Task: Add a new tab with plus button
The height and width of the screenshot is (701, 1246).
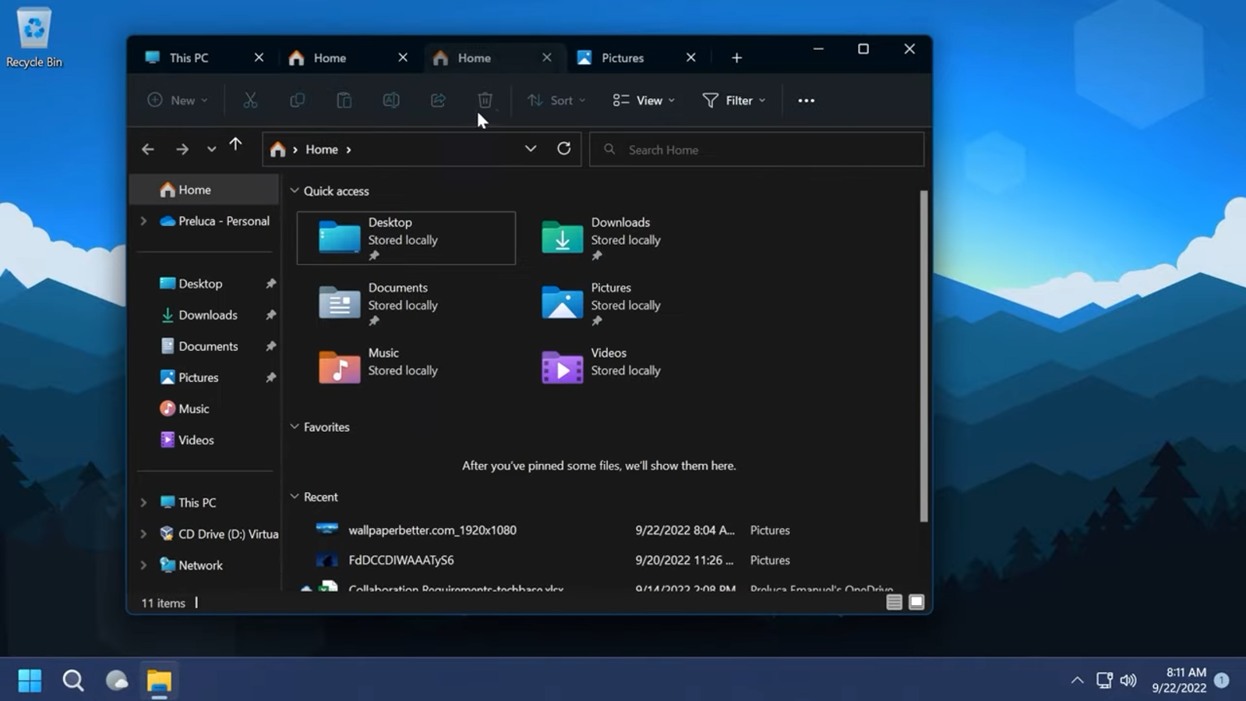Action: [x=736, y=58]
